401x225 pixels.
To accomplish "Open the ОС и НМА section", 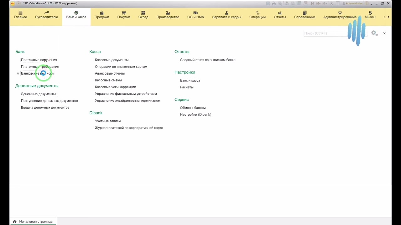I will 195,15.
